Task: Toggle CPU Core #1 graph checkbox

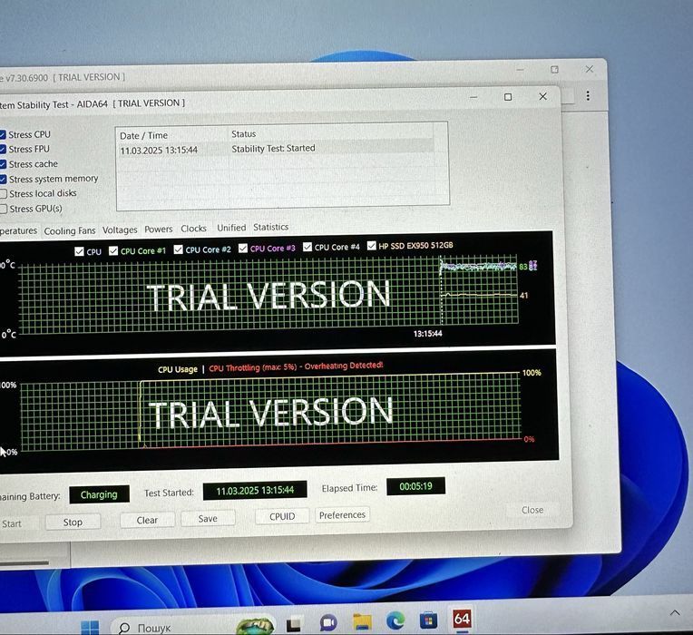Action: [x=113, y=250]
